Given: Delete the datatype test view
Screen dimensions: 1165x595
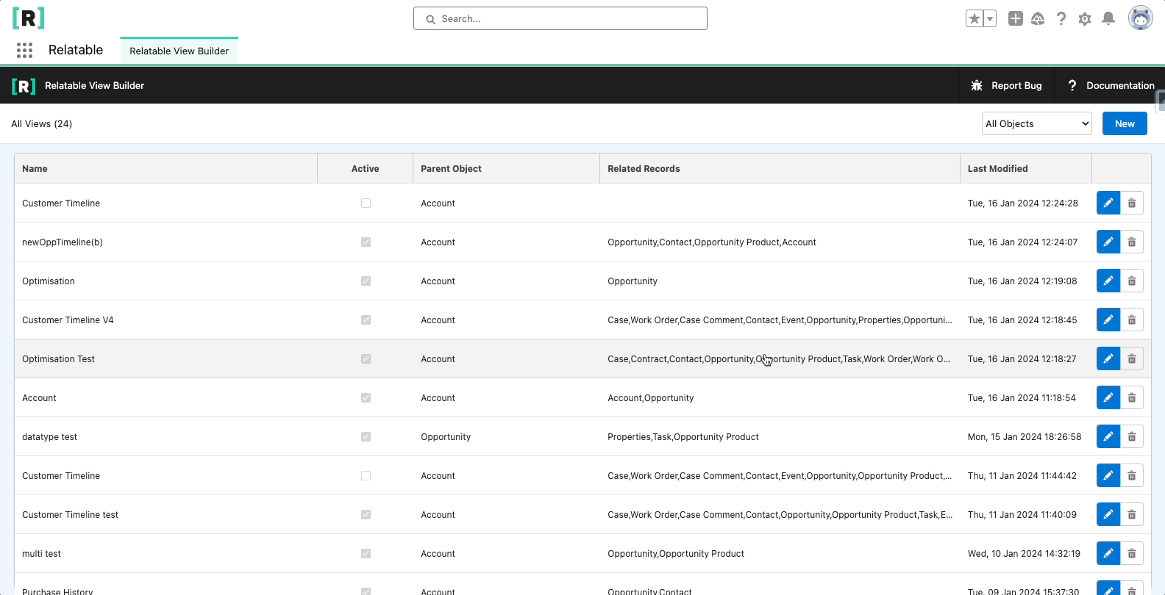Looking at the screenshot, I should [1132, 436].
